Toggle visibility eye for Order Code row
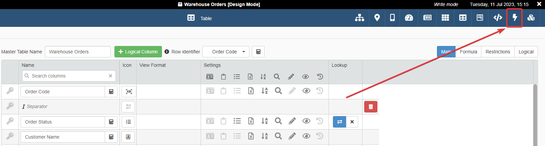Screen dimensions: 545x146 [x=306, y=91]
